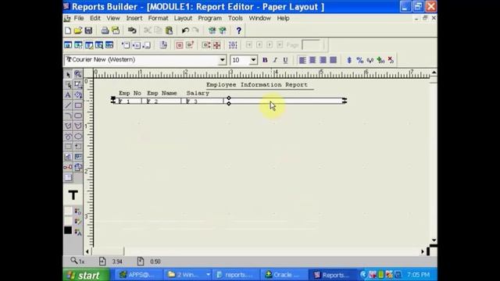Viewport: 500px width, 281px height.
Task: Set justified text alignment
Action: click(x=333, y=60)
